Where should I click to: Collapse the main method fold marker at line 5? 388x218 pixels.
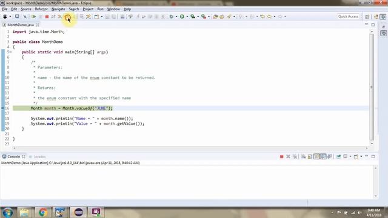[11, 52]
